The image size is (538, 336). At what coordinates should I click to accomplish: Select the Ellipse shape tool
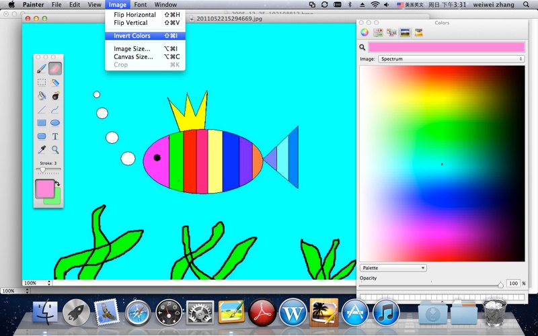(55, 123)
